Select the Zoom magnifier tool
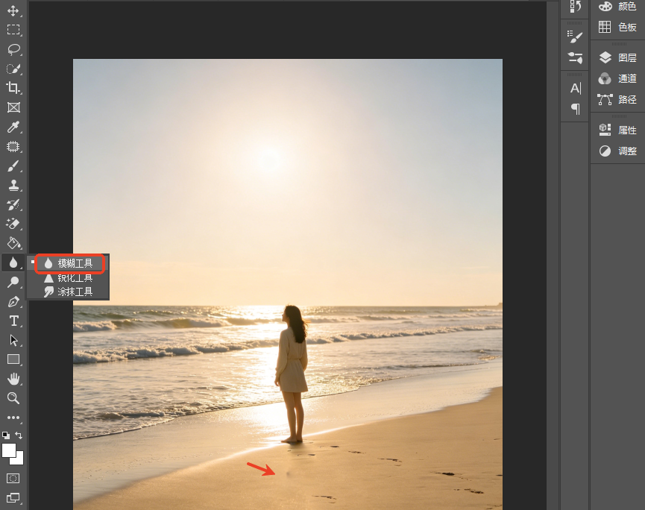 (x=13, y=398)
